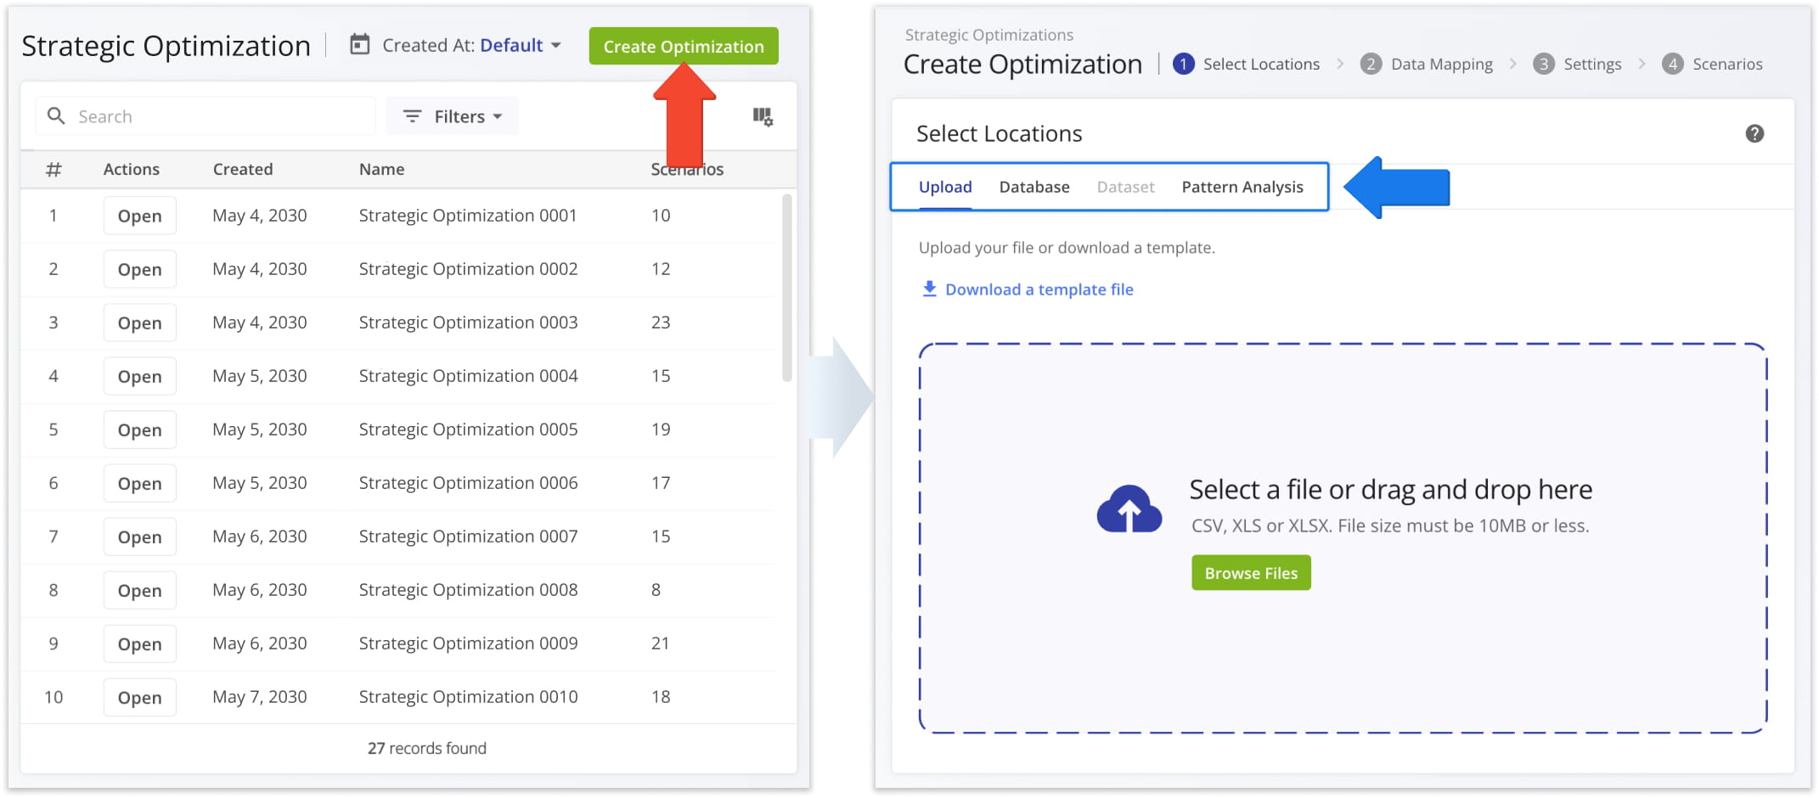Click the help question mark icon

[x=1754, y=133]
